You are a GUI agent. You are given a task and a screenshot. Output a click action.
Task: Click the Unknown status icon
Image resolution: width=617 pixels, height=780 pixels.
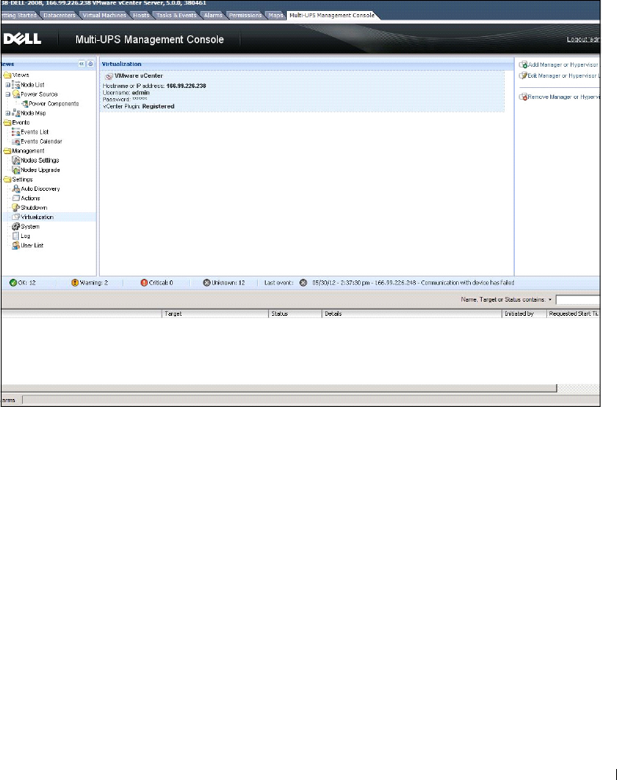pyautogui.click(x=207, y=283)
